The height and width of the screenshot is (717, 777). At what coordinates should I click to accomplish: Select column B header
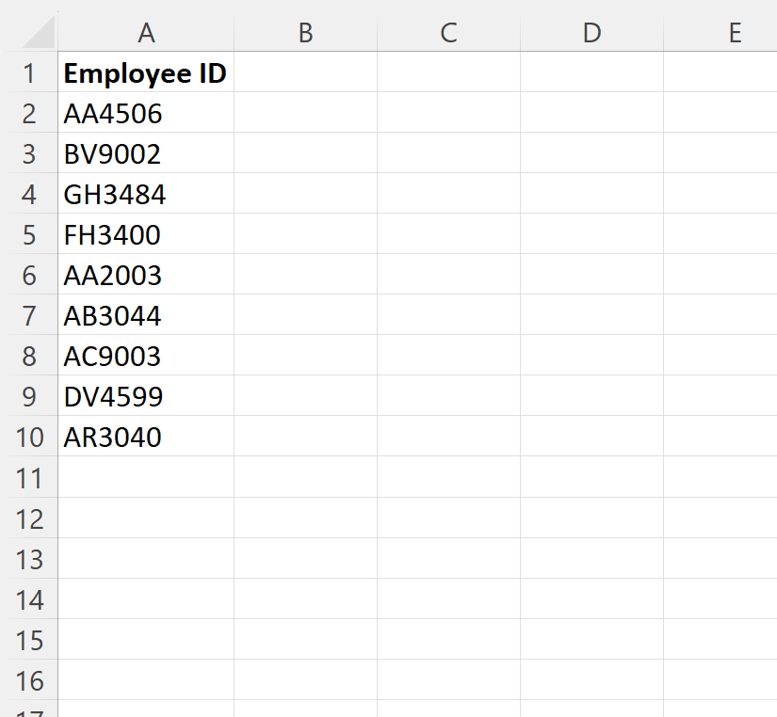click(305, 32)
